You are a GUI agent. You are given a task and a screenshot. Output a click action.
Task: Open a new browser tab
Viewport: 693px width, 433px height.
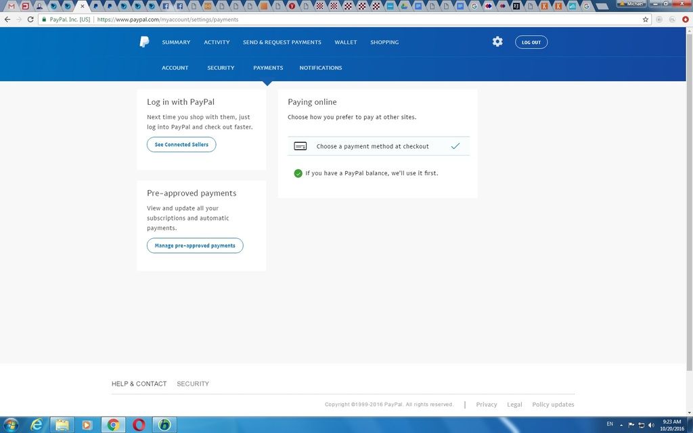pyautogui.click(x=602, y=7)
